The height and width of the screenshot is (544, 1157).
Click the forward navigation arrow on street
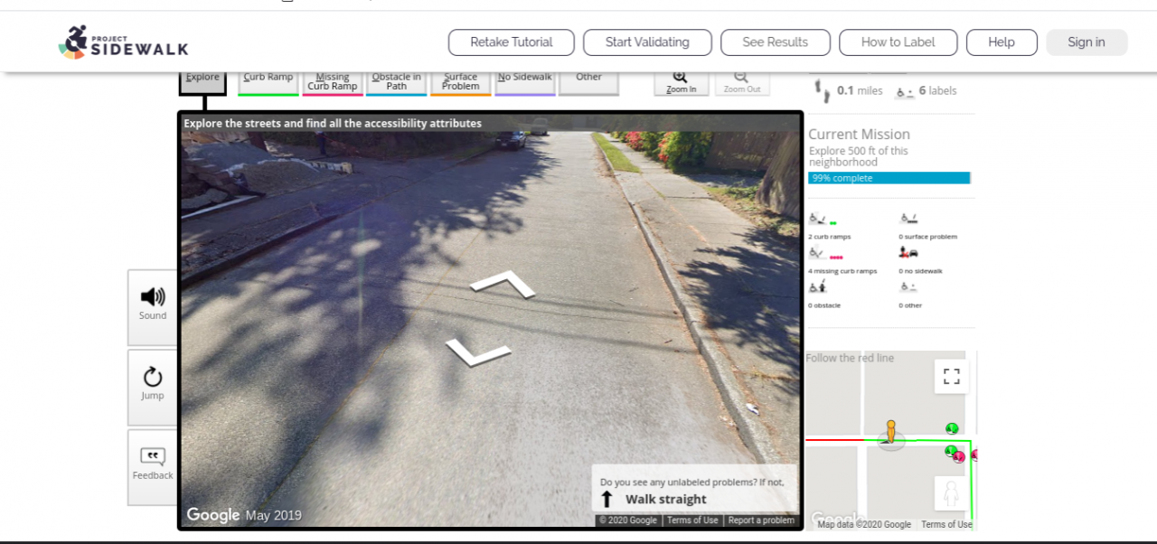(x=503, y=283)
